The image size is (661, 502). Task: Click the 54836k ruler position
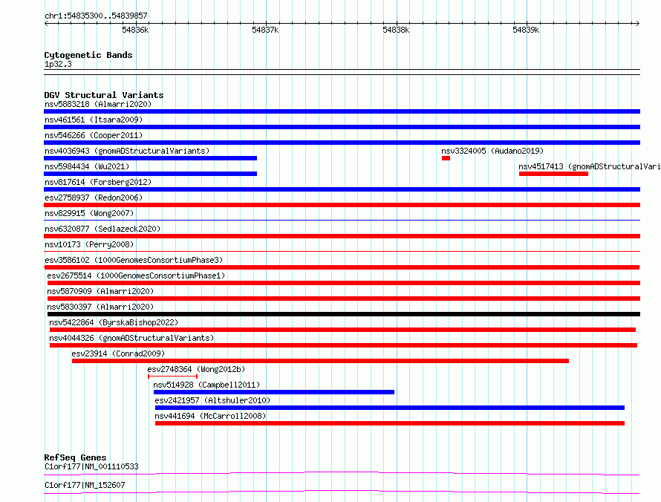pyautogui.click(x=135, y=30)
